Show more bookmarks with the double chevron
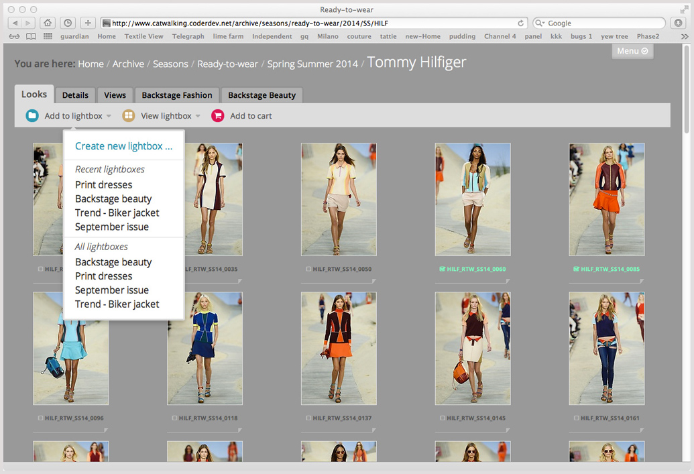694x474 pixels. point(685,36)
